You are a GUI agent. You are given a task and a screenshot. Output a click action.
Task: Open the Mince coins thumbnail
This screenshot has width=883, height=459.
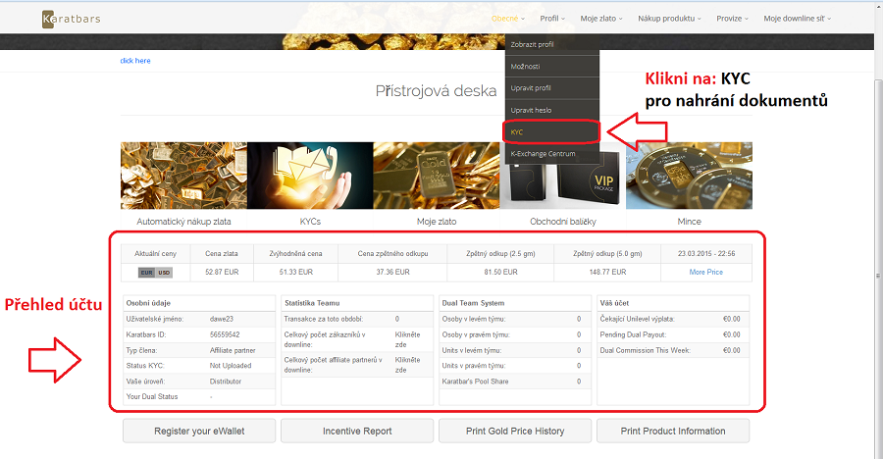pos(690,176)
